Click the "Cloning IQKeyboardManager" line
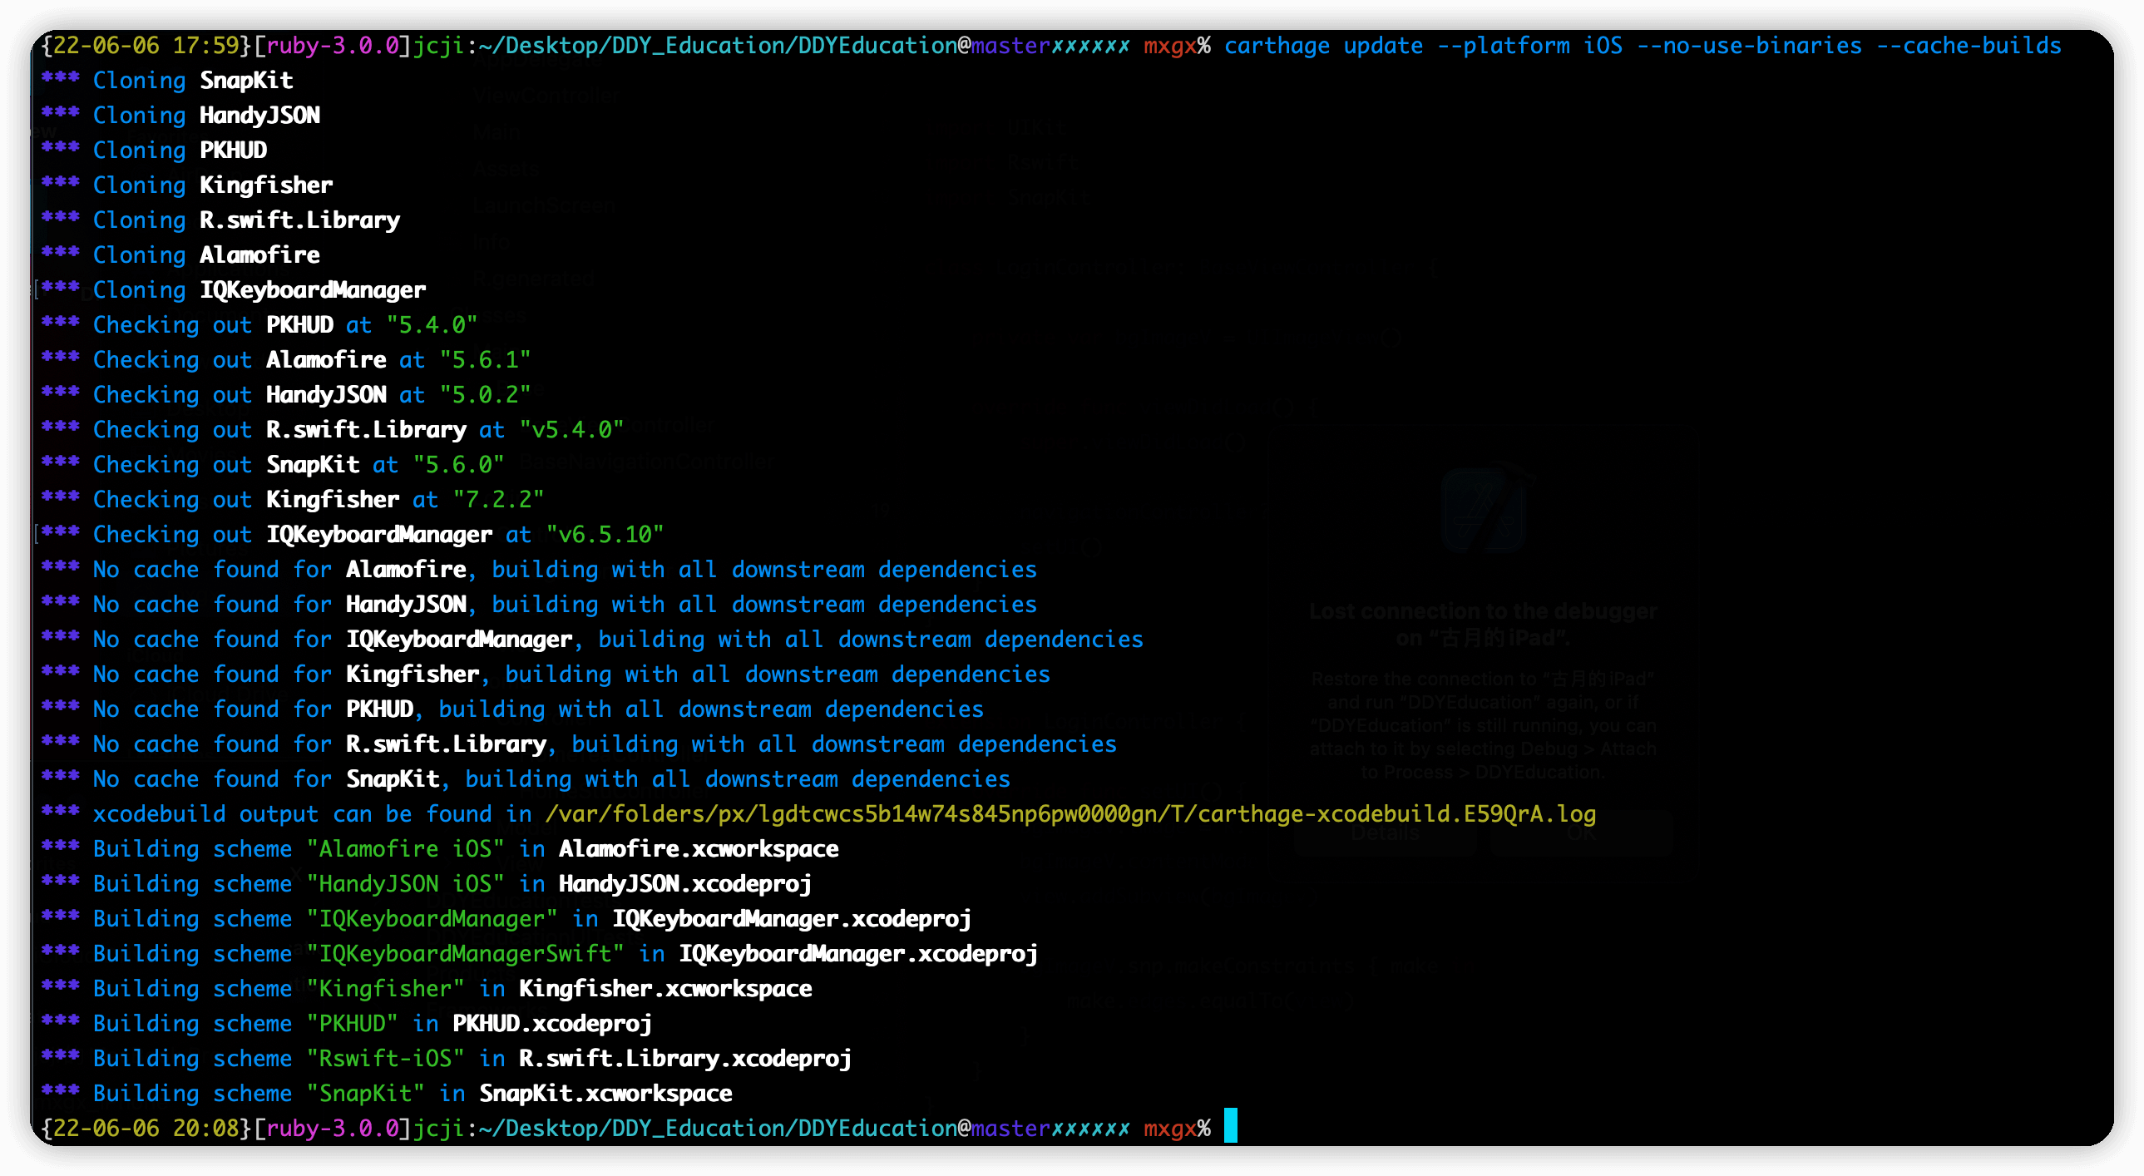This screenshot has height=1176, width=2144. coord(234,290)
